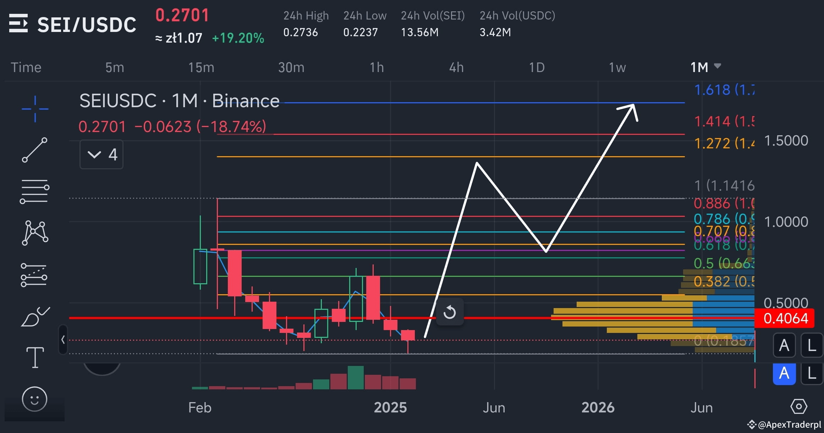Click the SEIUSDC · 1M · Binance chart title
This screenshot has width=824, height=433.
(x=179, y=101)
